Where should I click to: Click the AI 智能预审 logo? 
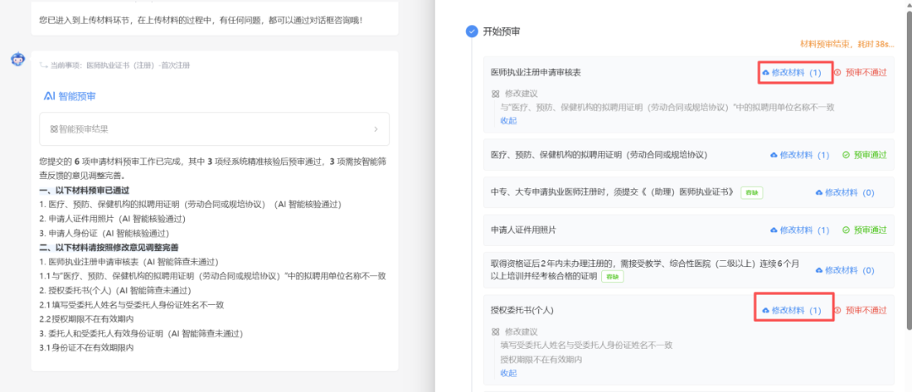click(70, 96)
